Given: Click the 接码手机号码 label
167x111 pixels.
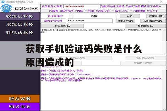Looking at the screenshot, I should [53, 21].
